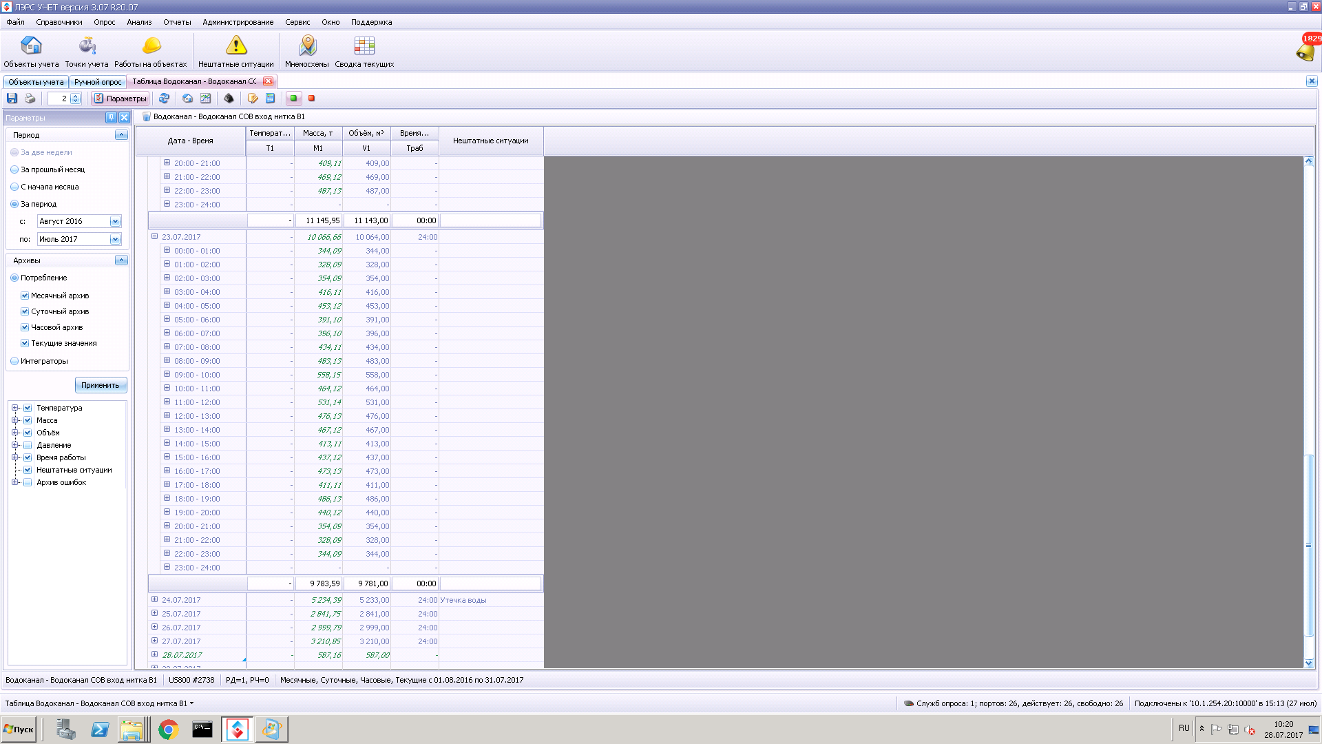
Task: Toggle Архив ошибок checkbox
Action: coord(28,482)
